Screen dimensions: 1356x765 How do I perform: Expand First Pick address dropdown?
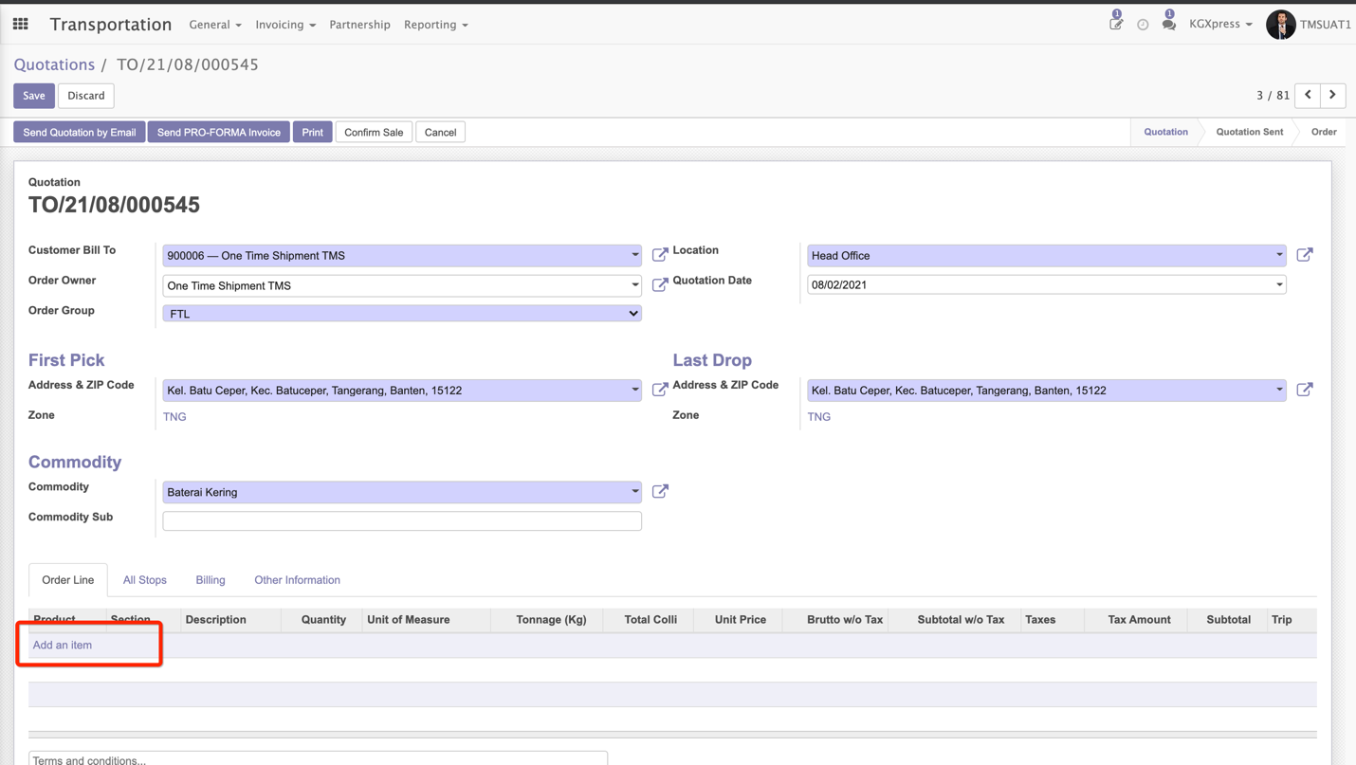pyautogui.click(x=634, y=390)
